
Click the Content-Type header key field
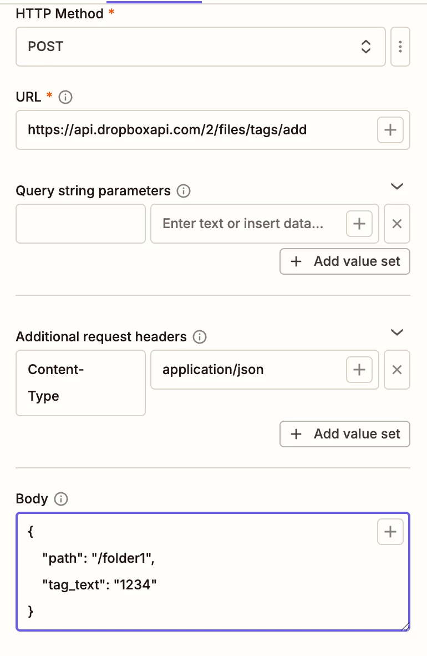click(80, 383)
